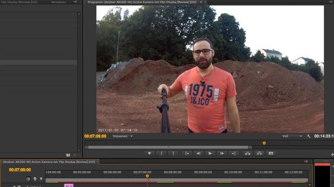
Task: Open the Program sequence name dropdown arrow
Action: [201, 2]
